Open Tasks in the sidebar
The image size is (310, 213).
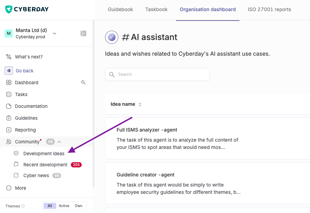[x=21, y=94]
